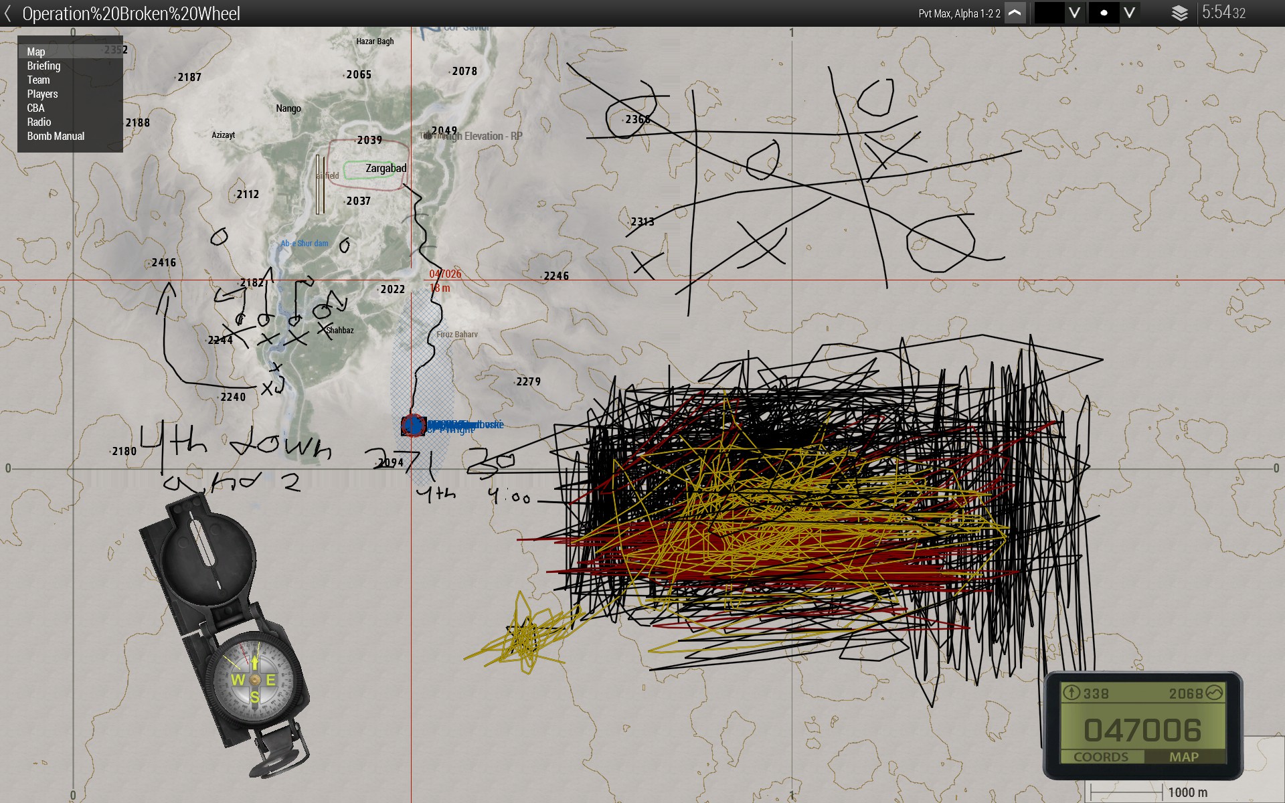Viewport: 1285px width, 803px height.
Task: Click the compass dial
Action: (x=254, y=680)
